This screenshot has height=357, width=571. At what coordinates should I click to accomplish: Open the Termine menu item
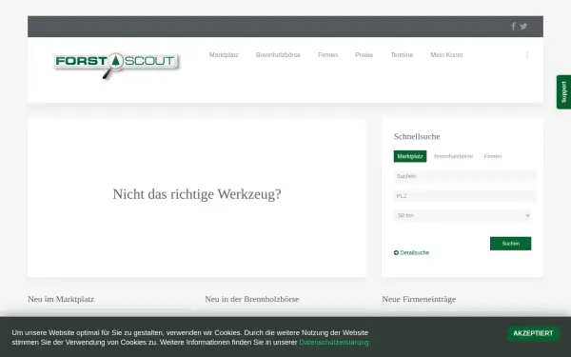pos(402,55)
